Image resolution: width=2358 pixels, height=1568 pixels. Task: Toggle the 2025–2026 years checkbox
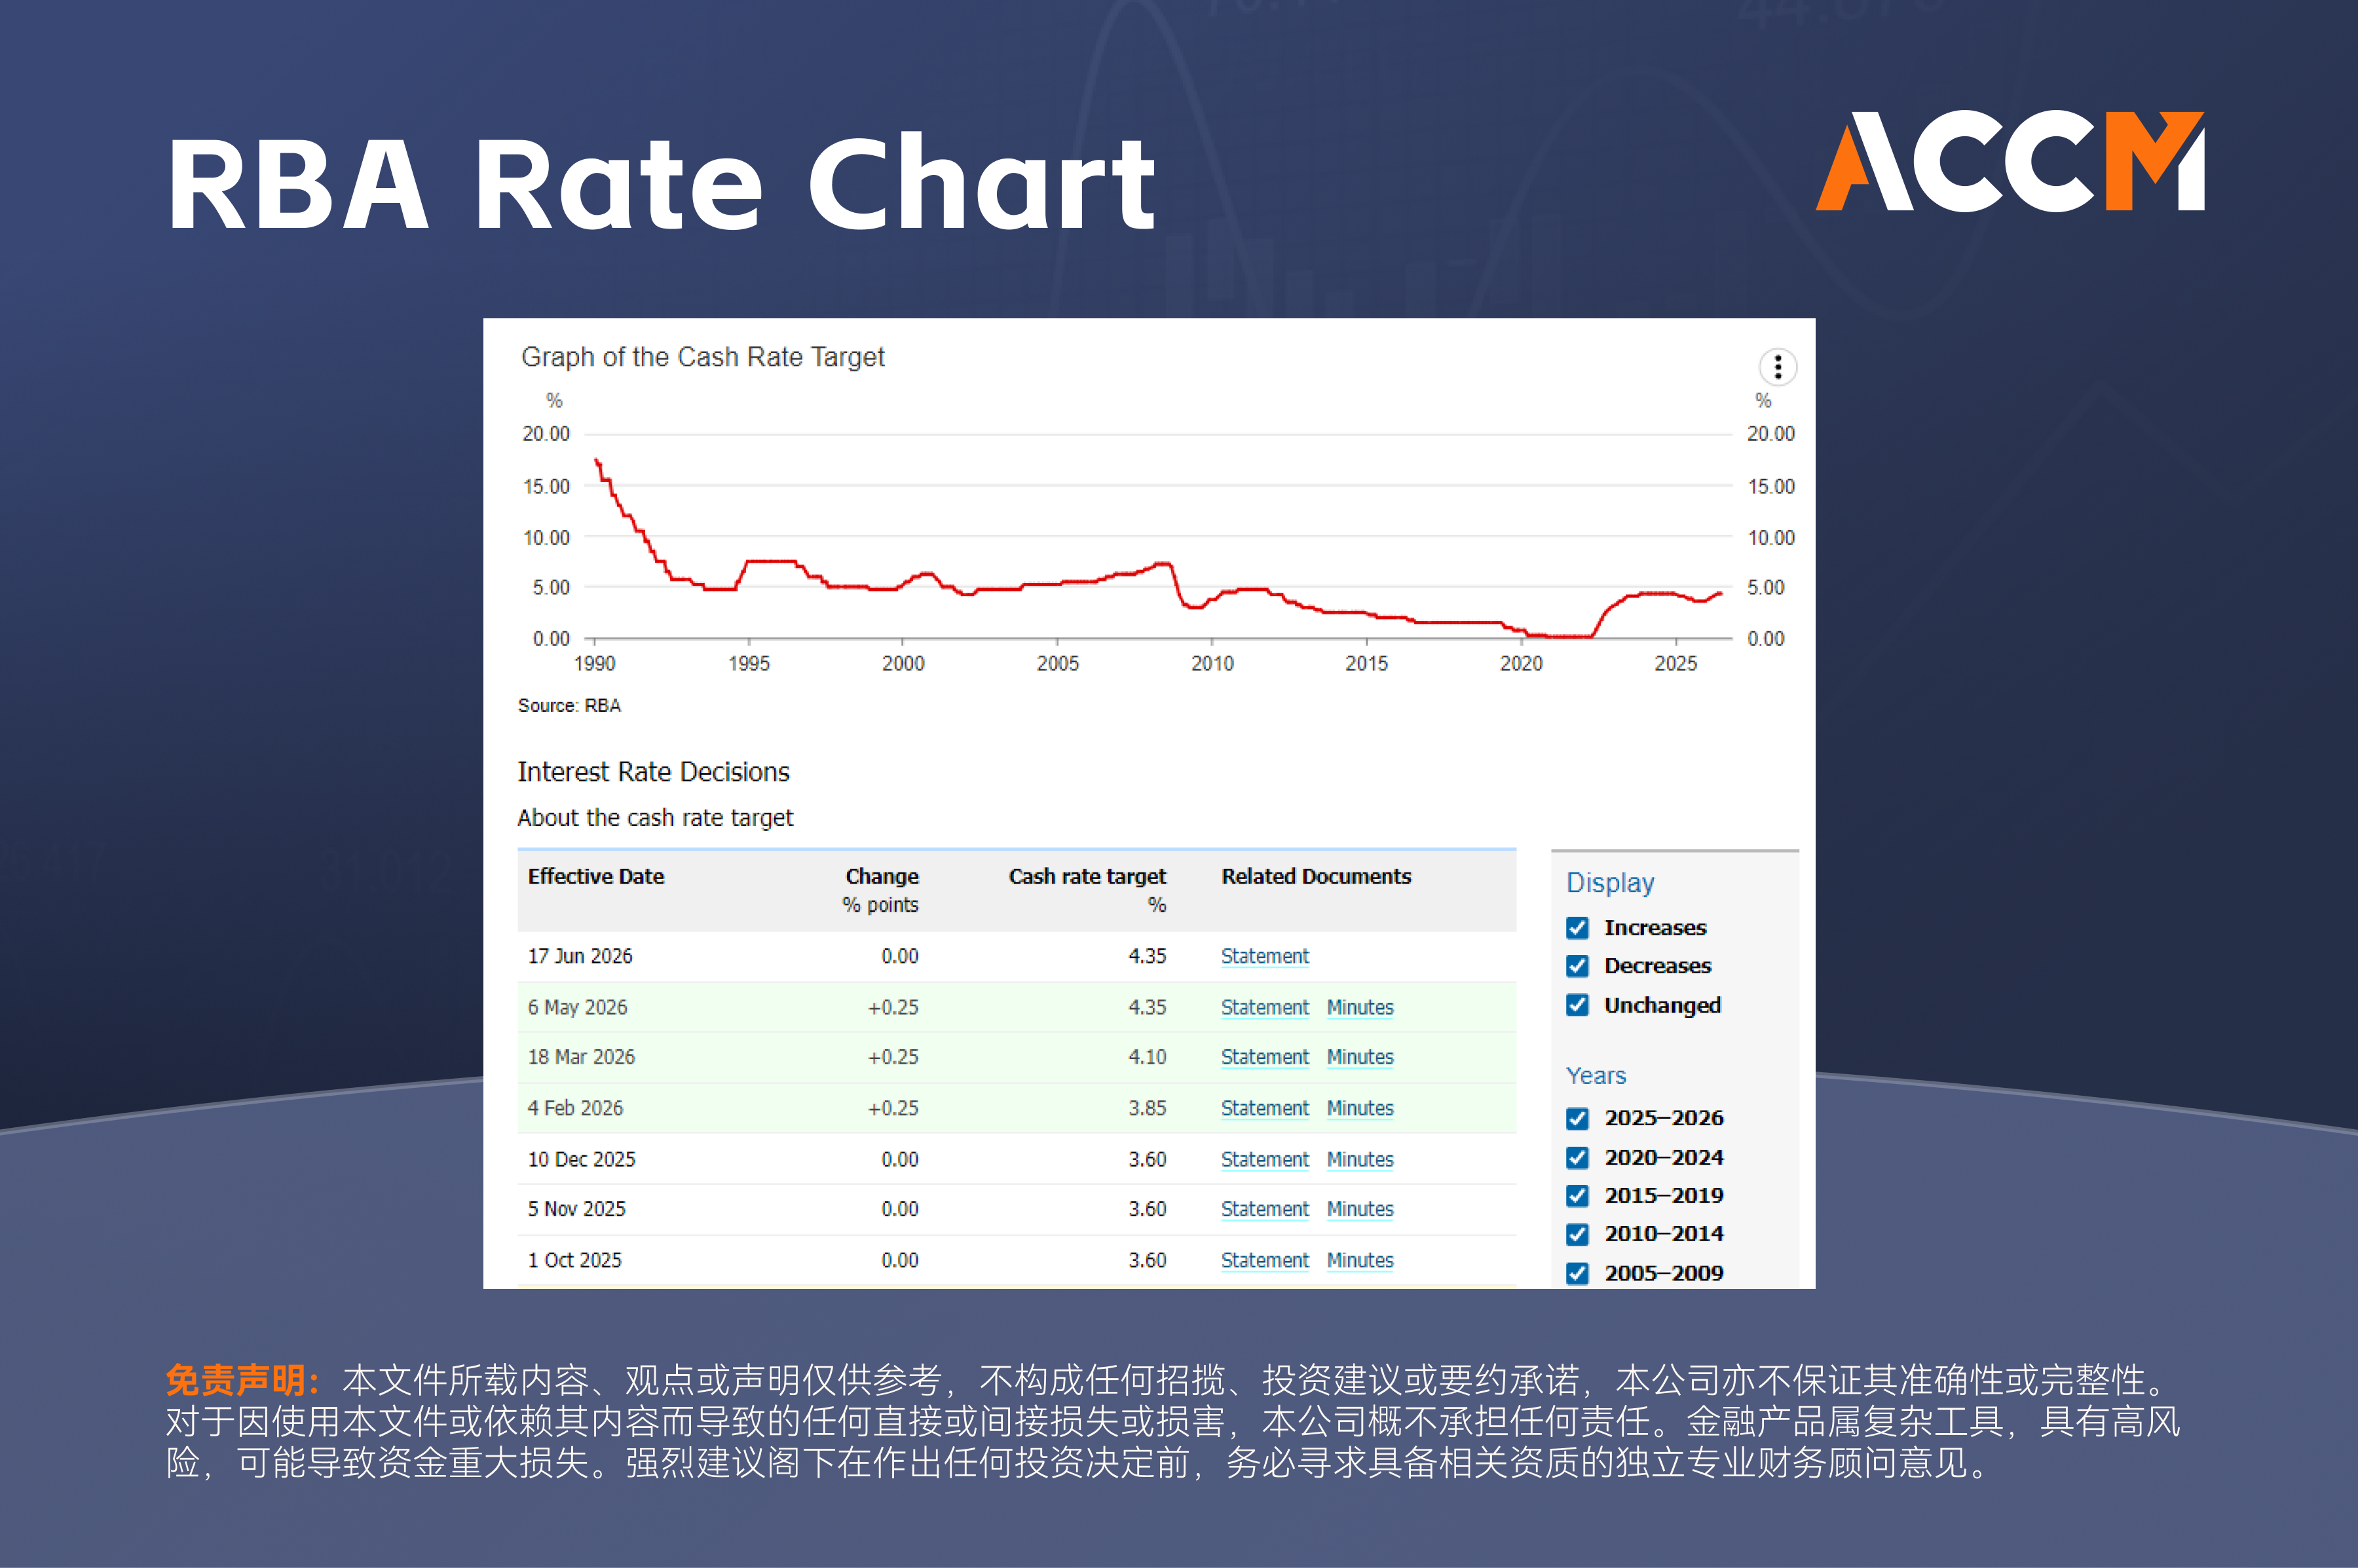click(x=1577, y=1118)
